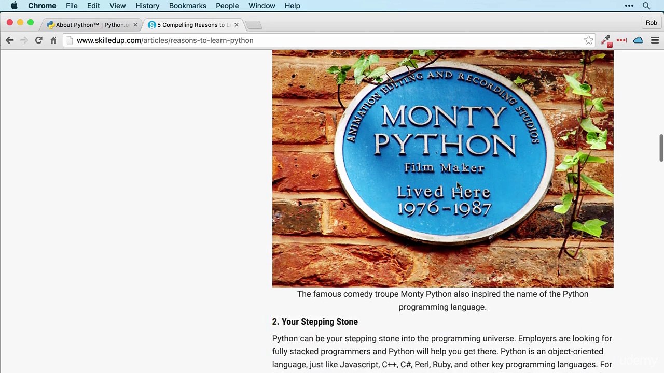Click the favicon of the 5 Compelling Reasons tab
664x373 pixels.
point(152,25)
